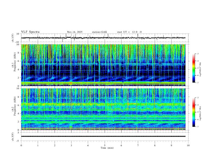Click the 8 minute tick label on time axis

[155, 145]
